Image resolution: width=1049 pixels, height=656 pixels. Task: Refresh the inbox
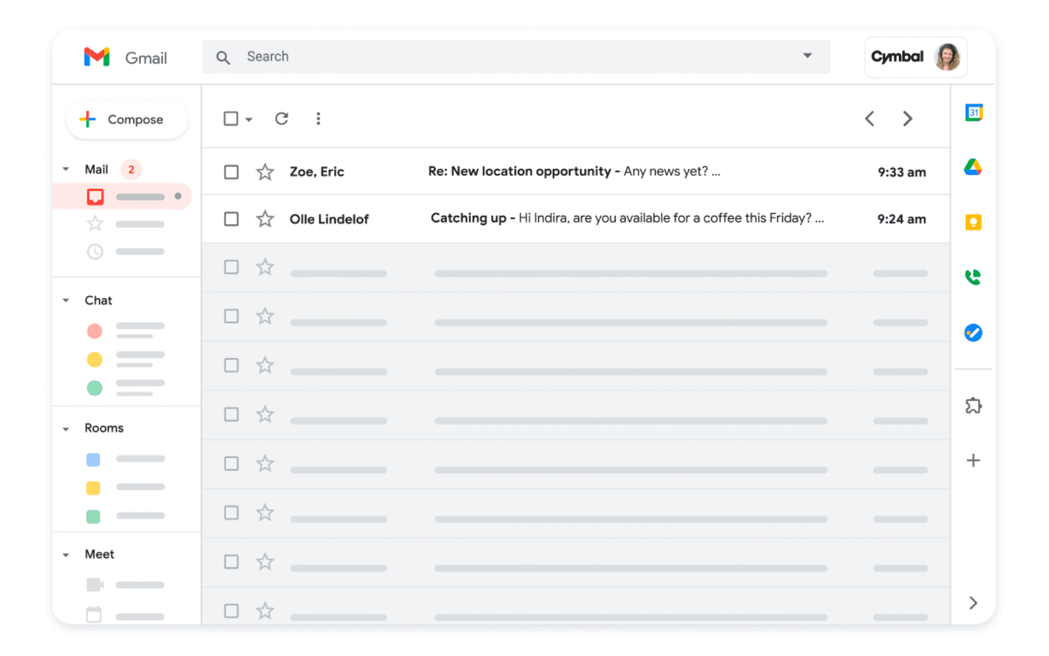[x=281, y=119]
